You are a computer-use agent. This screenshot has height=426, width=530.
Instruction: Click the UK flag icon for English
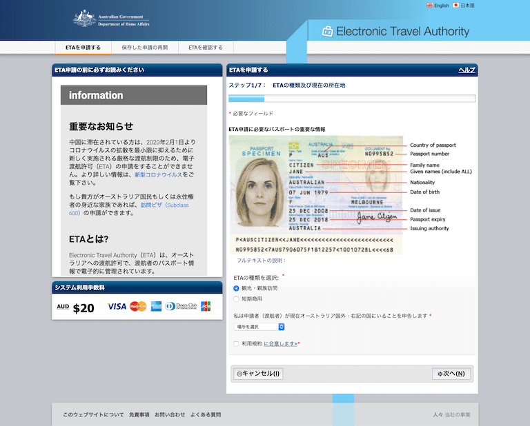429,5
